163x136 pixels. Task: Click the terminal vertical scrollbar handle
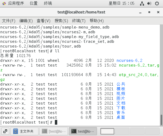tap(161, 120)
